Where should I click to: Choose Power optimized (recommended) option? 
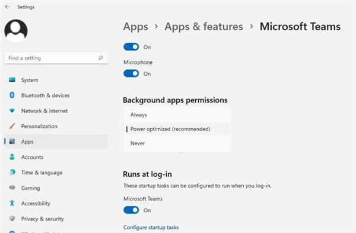coord(177,129)
